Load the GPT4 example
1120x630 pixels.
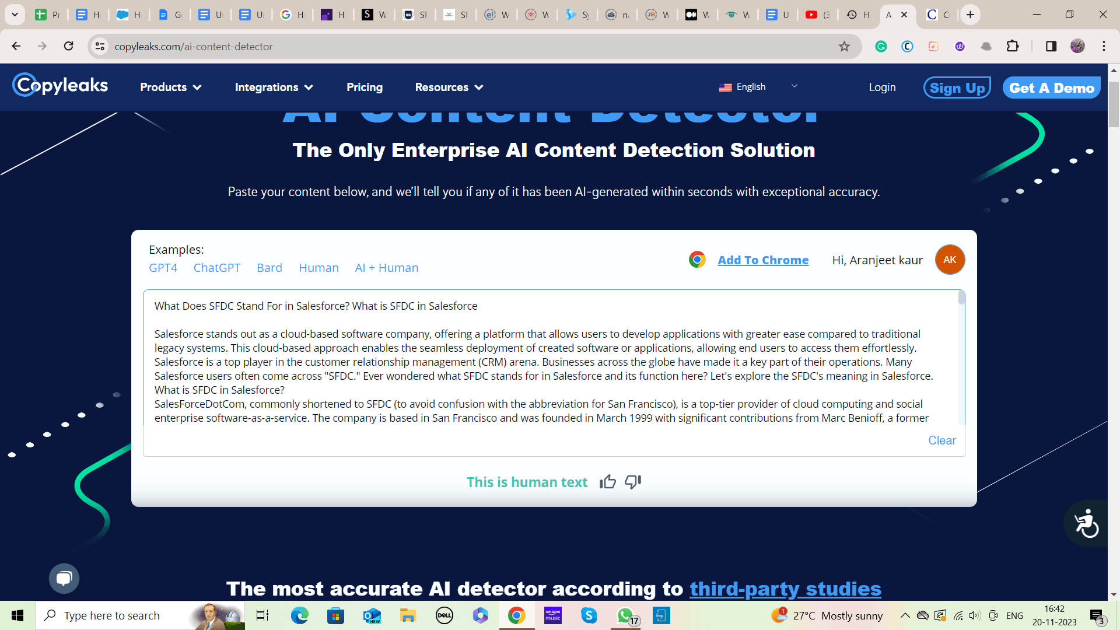tap(163, 268)
